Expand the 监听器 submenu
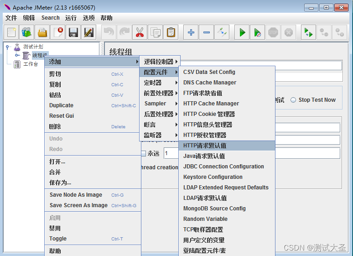This screenshot has height=256, width=353. 160,135
